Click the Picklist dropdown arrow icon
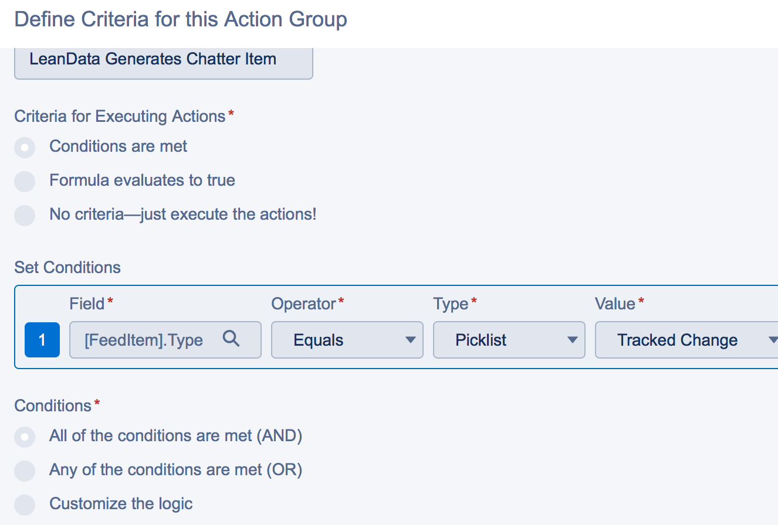Image resolution: width=778 pixels, height=525 pixels. (x=573, y=340)
